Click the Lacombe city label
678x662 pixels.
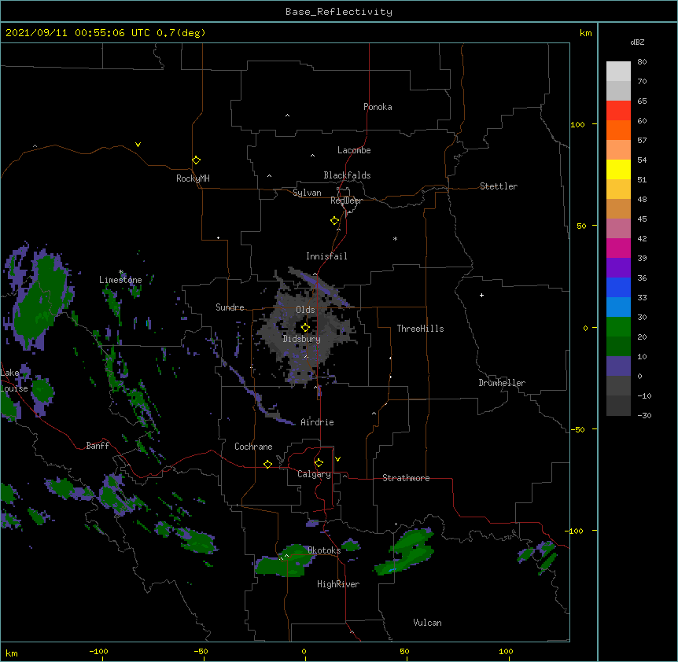tap(354, 150)
